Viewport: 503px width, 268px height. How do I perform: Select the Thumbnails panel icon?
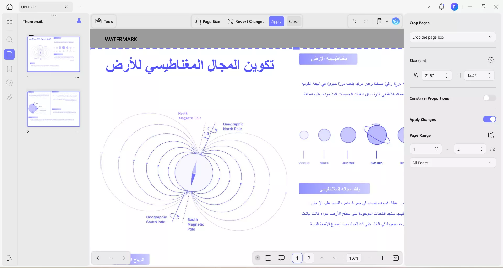[9, 55]
